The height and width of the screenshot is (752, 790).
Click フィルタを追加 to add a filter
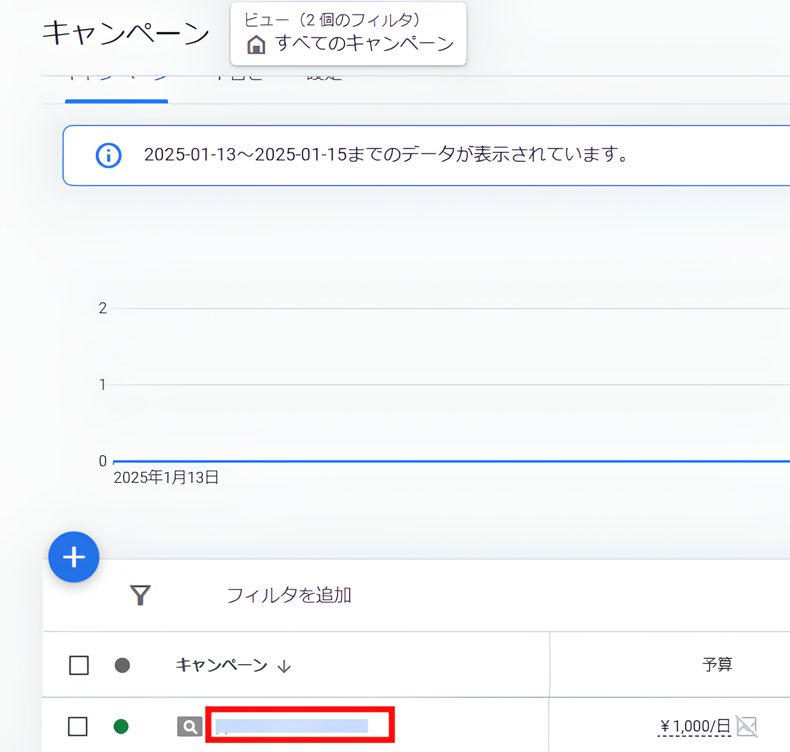coord(289,595)
